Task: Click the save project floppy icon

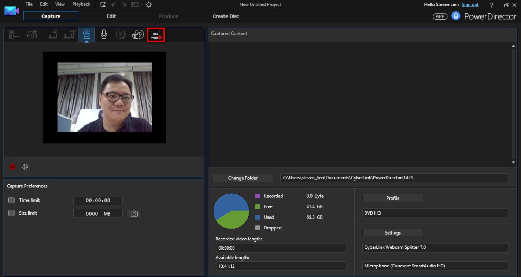Action: [103, 5]
